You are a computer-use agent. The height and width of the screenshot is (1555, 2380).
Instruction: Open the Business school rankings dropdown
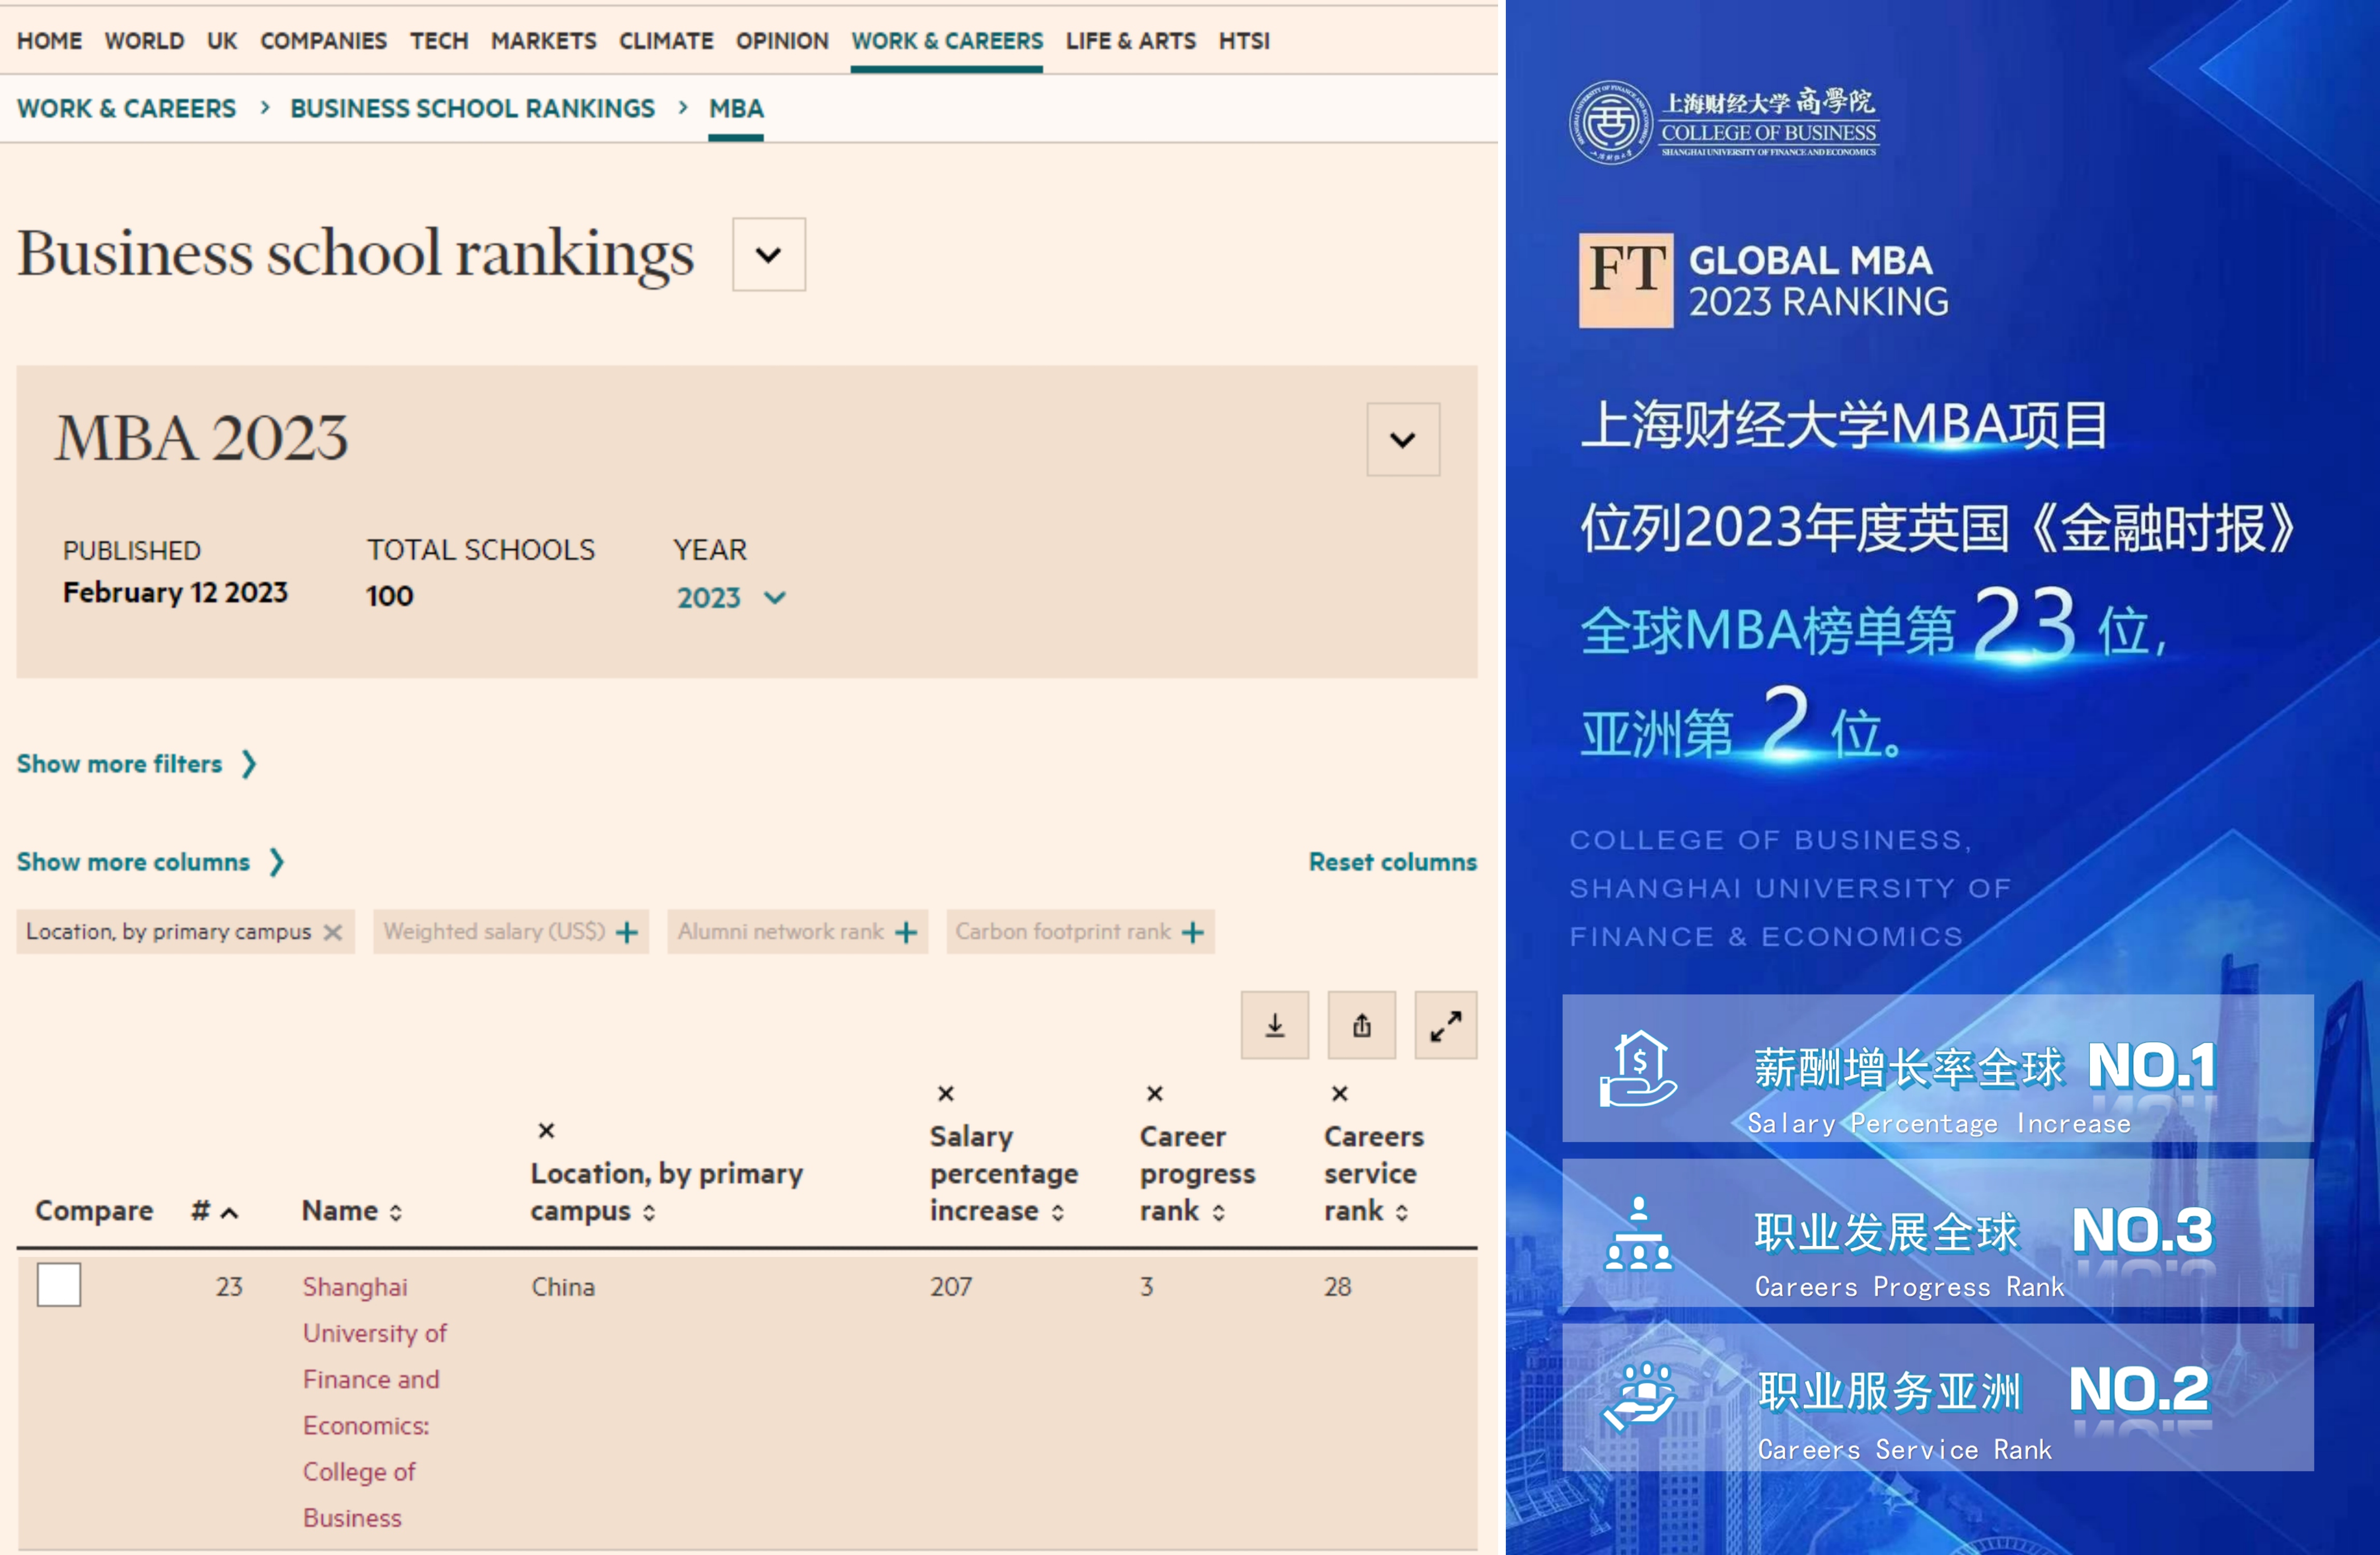tap(768, 255)
